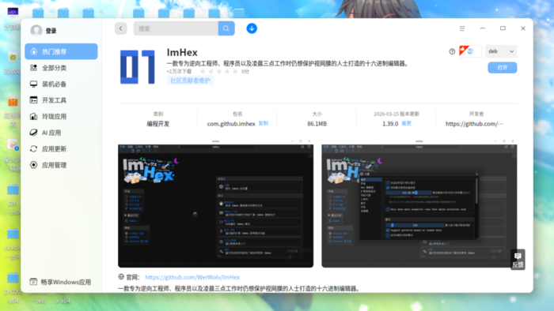Click the 打开 open button
554x311 pixels.
click(x=502, y=68)
